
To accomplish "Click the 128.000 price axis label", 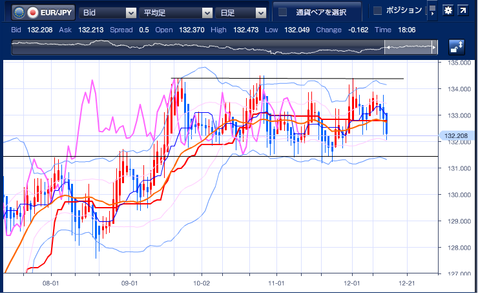I will coord(459,248).
